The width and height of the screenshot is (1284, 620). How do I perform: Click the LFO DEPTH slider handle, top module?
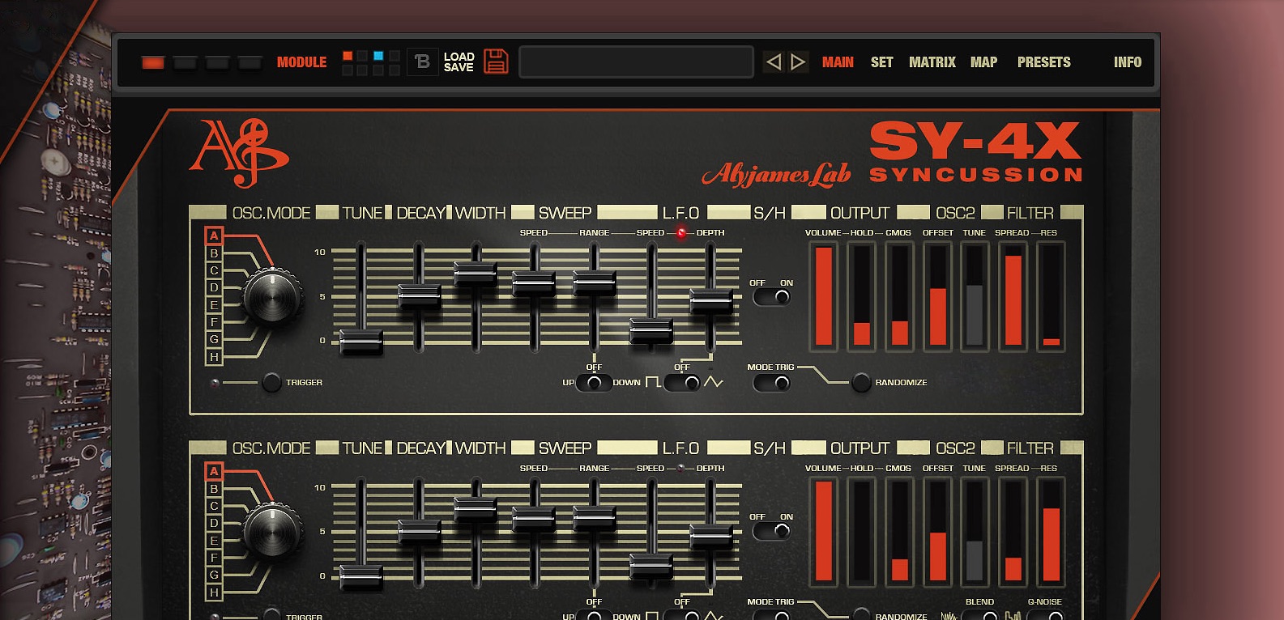coord(710,300)
